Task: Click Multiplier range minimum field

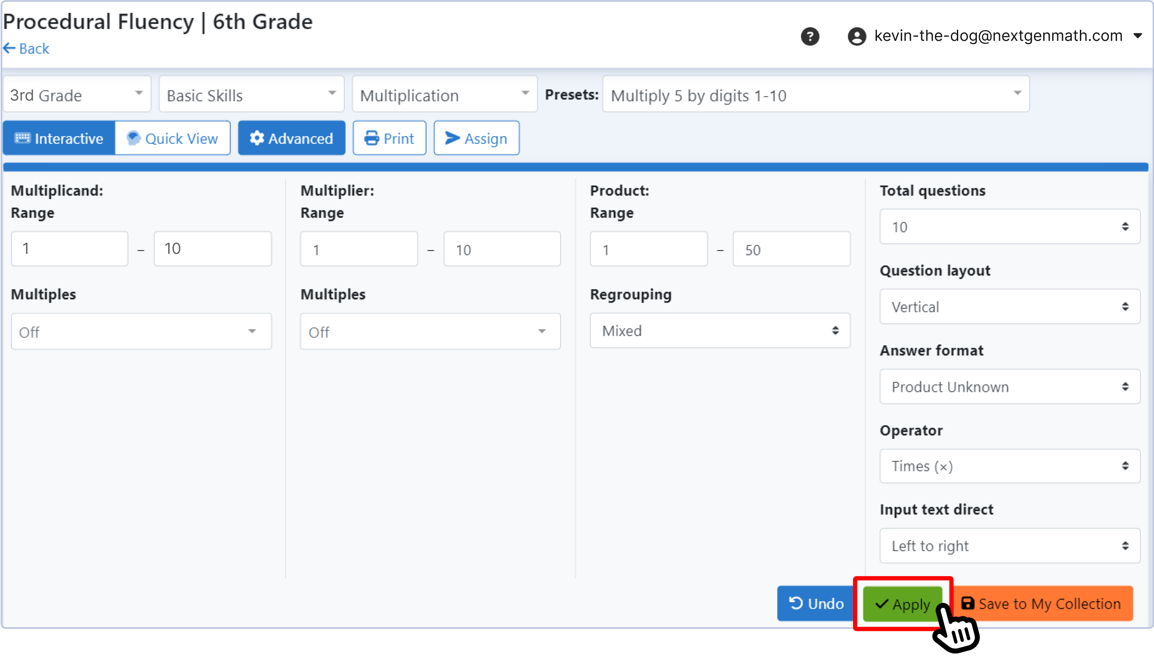Action: click(359, 248)
